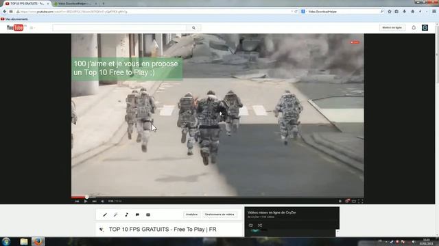The image size is (439, 246).
Task: Click the video progress bar
Action: 217,197
